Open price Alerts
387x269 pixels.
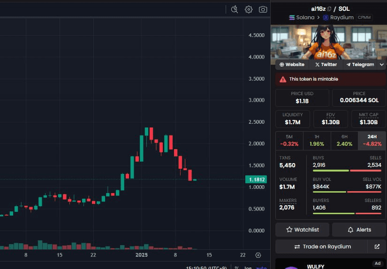[359, 230]
